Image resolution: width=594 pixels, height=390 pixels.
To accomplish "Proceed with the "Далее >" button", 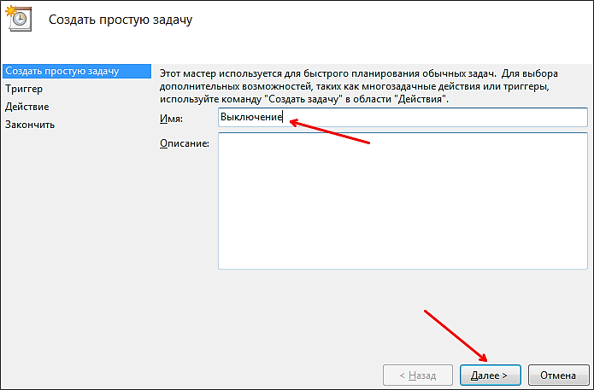I will coord(490,375).
